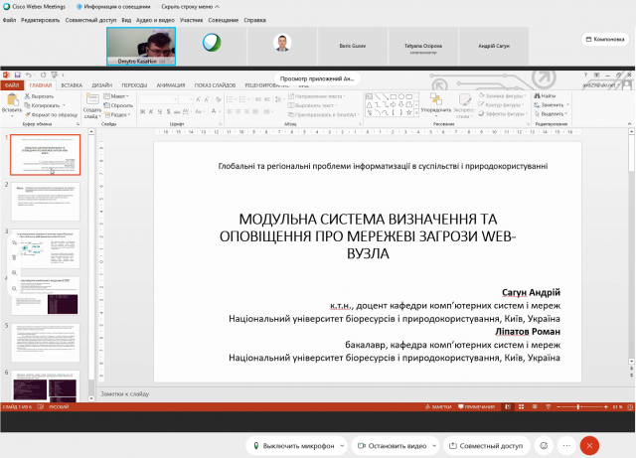Open the Совещание menu
This screenshot has height=458, width=636.
click(222, 20)
